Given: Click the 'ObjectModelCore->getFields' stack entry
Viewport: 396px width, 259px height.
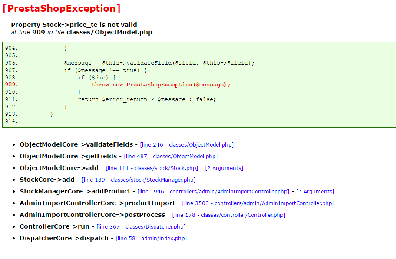Looking at the screenshot, I should click(68, 156).
